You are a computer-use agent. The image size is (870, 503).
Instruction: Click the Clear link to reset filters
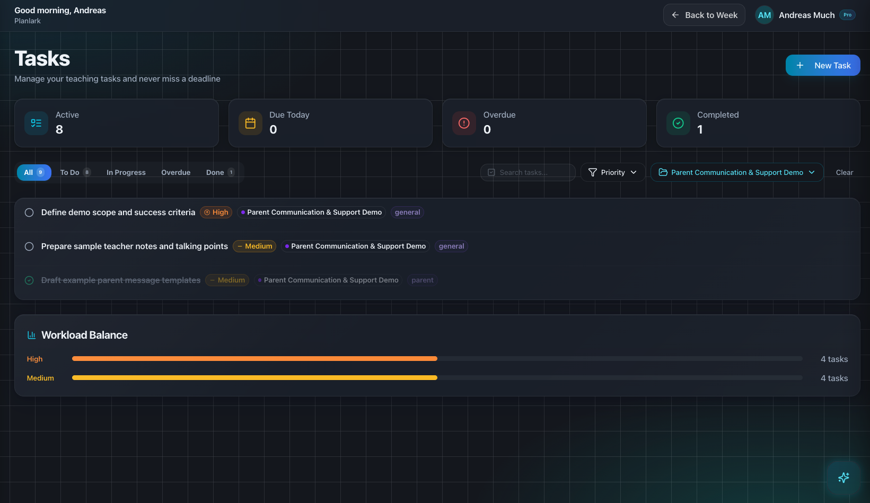[844, 172]
